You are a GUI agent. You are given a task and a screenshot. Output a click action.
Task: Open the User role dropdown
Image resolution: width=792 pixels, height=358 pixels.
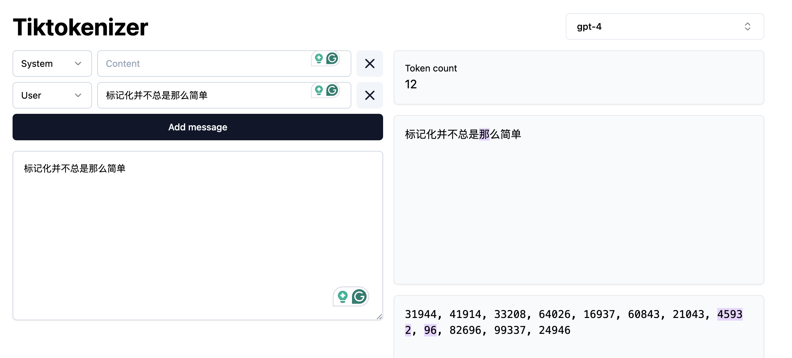tap(52, 95)
